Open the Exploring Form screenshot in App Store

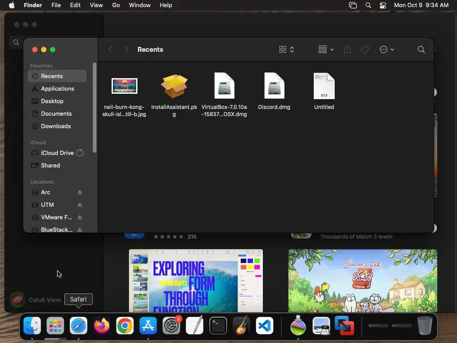[196, 280]
